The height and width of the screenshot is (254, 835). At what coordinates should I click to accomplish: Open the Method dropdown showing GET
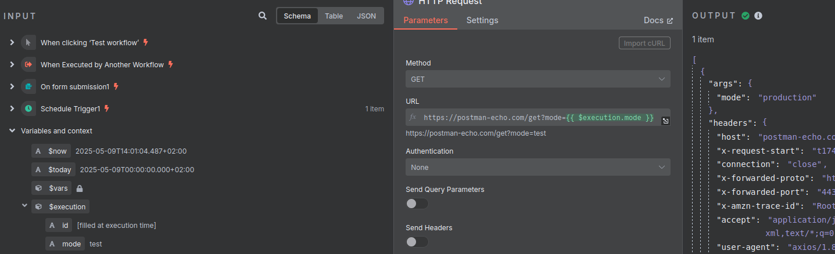pos(538,79)
